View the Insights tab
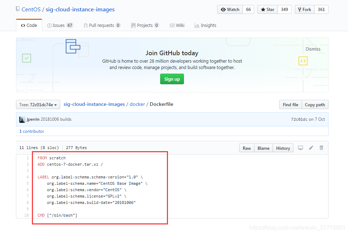 coord(205,25)
